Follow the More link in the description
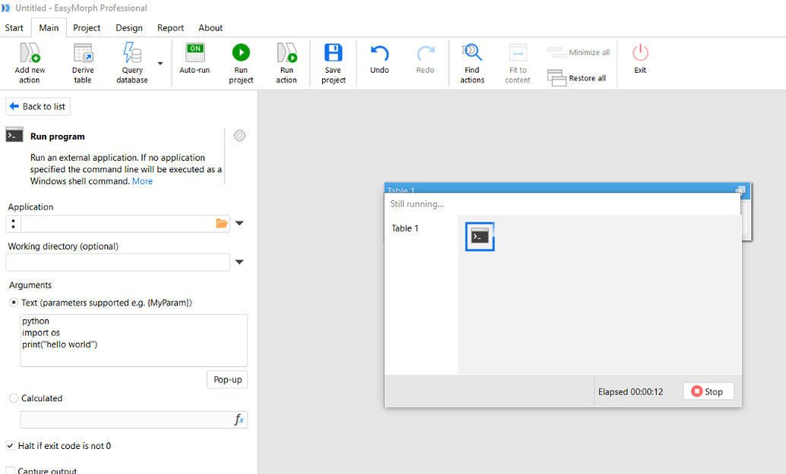Image resolution: width=786 pixels, height=474 pixels. [142, 181]
